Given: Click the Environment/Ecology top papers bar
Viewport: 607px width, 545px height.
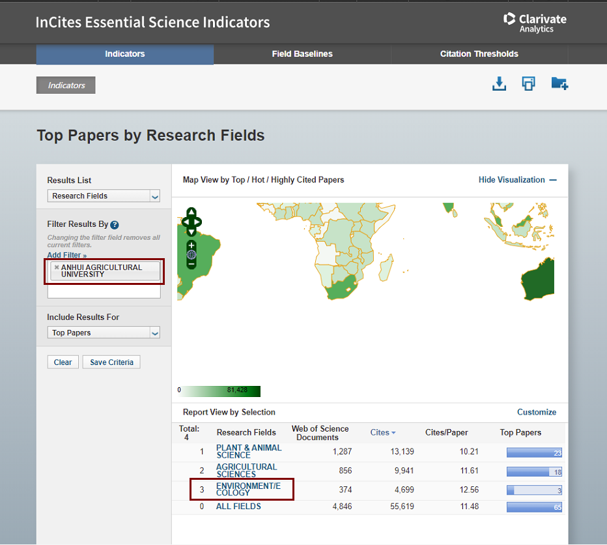Looking at the screenshot, I should 533,490.
